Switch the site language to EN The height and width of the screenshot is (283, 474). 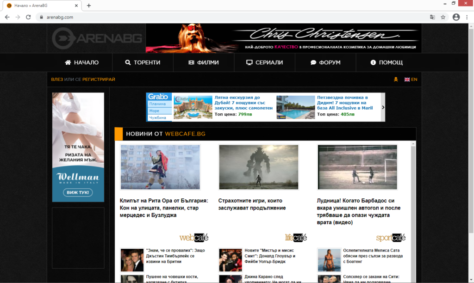pos(411,80)
